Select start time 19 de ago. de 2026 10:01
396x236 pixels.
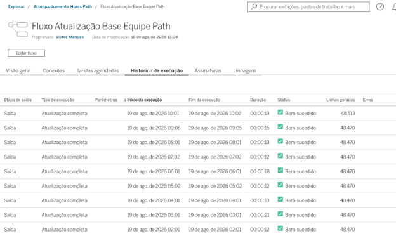coord(153,114)
